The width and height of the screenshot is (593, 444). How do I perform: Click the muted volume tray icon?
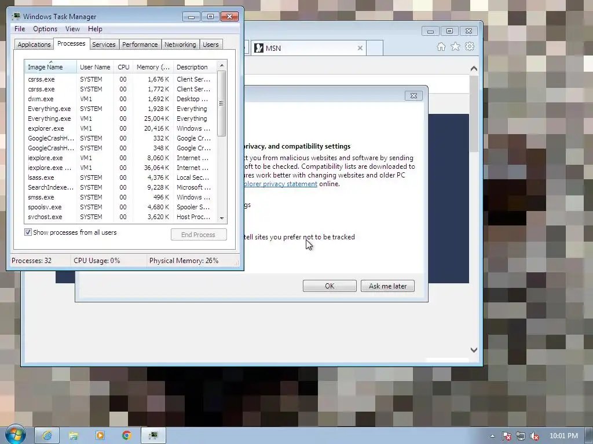(x=535, y=436)
